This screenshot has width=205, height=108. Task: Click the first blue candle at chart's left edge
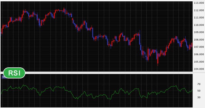click(1, 33)
